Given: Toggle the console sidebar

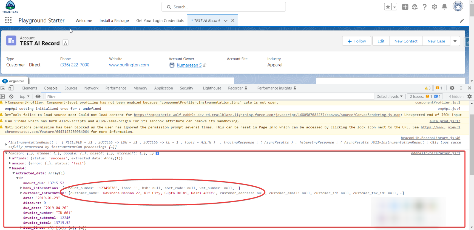Looking at the screenshot, I should 3,96.
